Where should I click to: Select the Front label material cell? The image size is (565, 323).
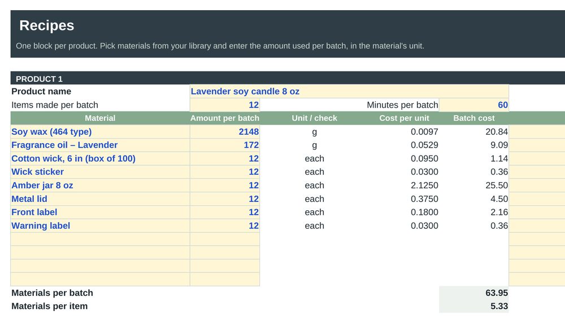[100, 212]
